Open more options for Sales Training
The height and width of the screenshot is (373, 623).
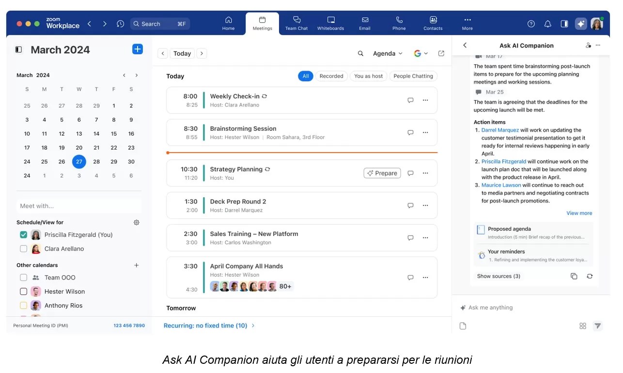click(x=425, y=238)
